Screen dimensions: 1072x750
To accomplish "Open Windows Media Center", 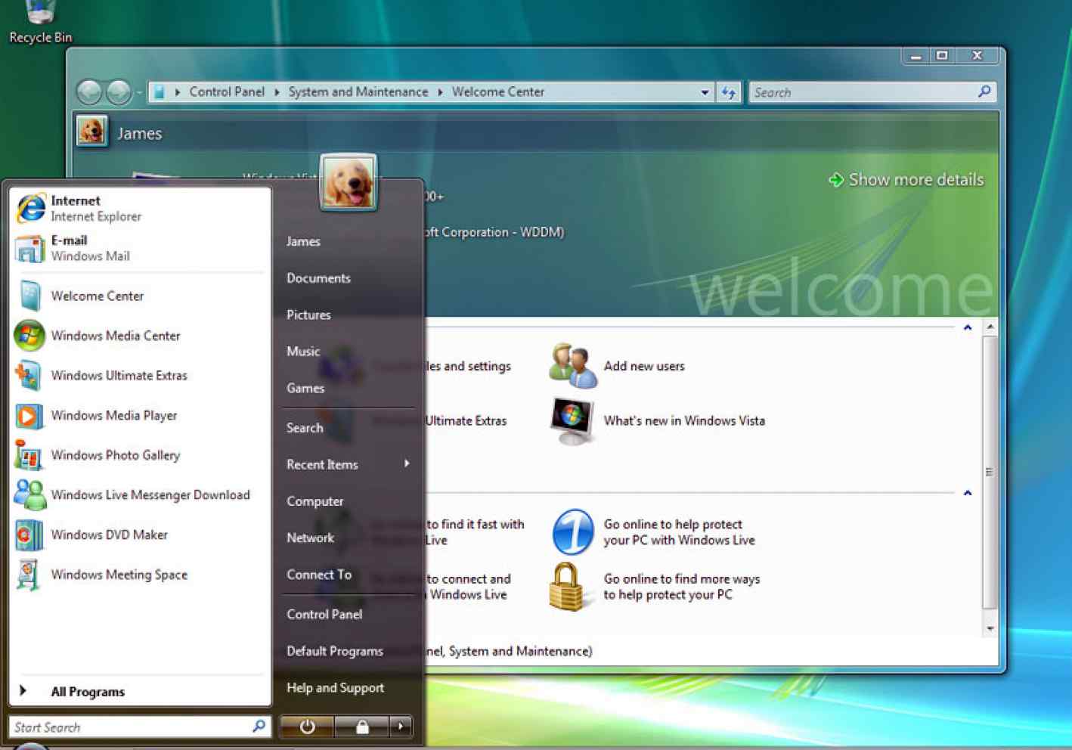I will [115, 336].
